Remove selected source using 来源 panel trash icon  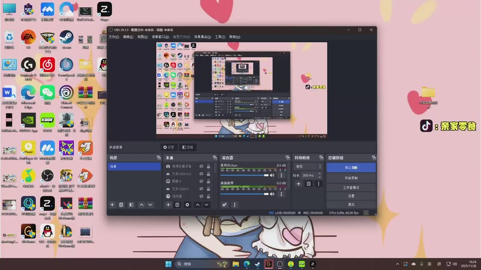click(x=177, y=205)
